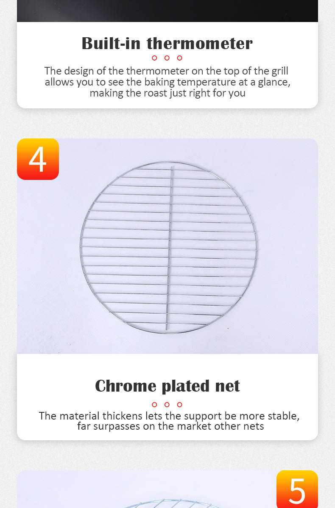Open the round chrome grill net photo
Image resolution: width=335 pixels, height=508 pixels.
pos(167,246)
